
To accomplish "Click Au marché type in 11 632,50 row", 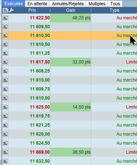I will click(127, 161).
